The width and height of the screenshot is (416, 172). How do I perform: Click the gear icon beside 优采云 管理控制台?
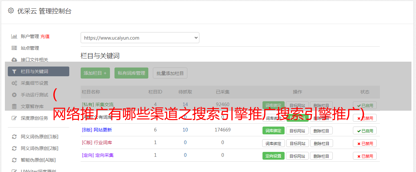11,11
